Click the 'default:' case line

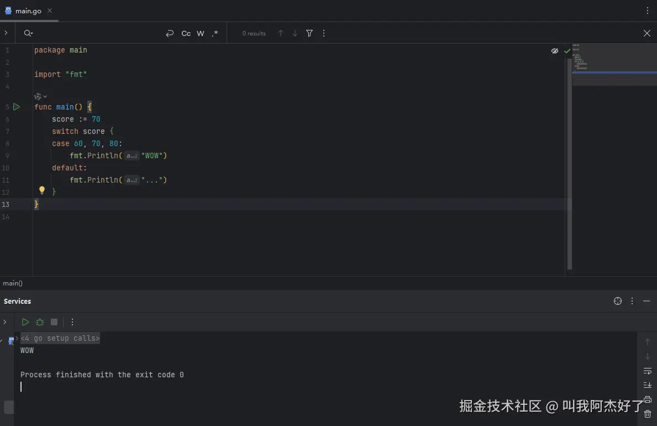pyautogui.click(x=69, y=168)
